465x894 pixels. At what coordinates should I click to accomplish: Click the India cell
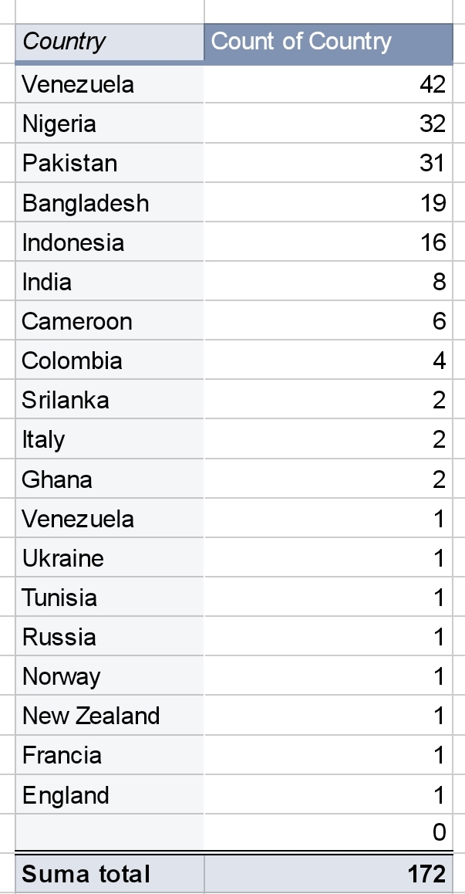pyautogui.click(x=110, y=282)
